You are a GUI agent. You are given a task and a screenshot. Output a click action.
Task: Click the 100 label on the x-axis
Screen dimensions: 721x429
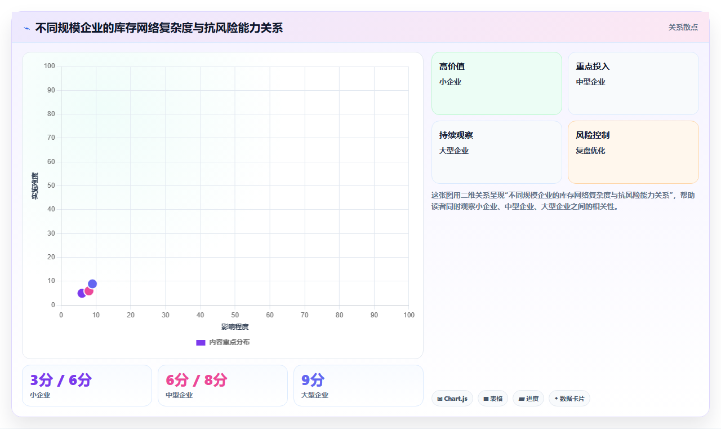[x=409, y=315]
